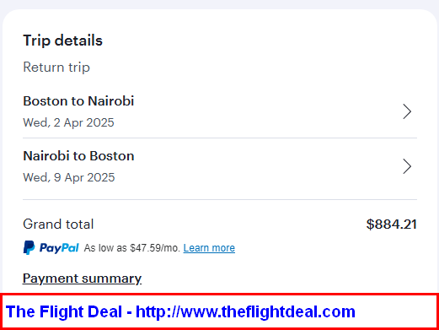Open the PayPal Learn more link

(x=209, y=248)
